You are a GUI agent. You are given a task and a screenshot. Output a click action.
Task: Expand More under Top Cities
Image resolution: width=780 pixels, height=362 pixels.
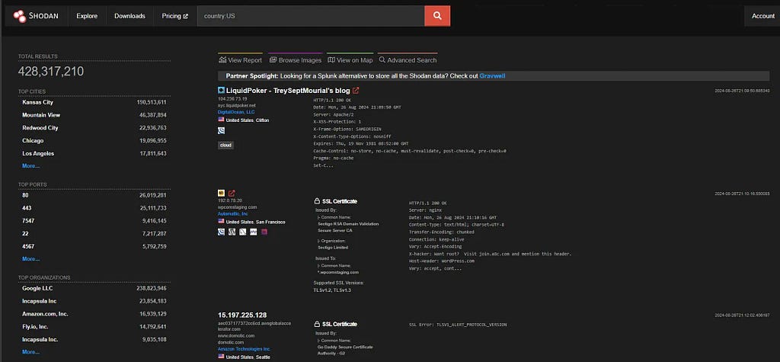point(30,166)
